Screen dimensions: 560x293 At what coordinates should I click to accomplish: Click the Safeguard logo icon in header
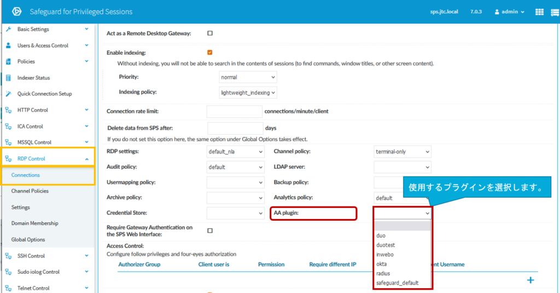(x=16, y=12)
